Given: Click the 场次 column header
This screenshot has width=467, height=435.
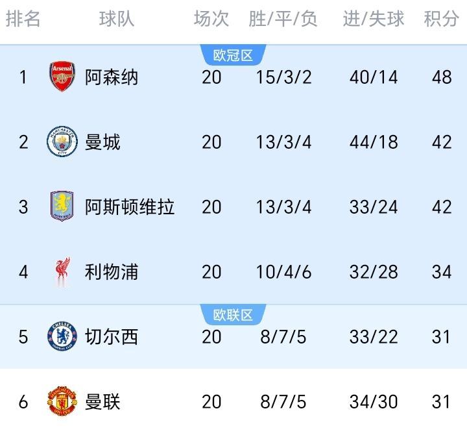Looking at the screenshot, I should tap(211, 19).
